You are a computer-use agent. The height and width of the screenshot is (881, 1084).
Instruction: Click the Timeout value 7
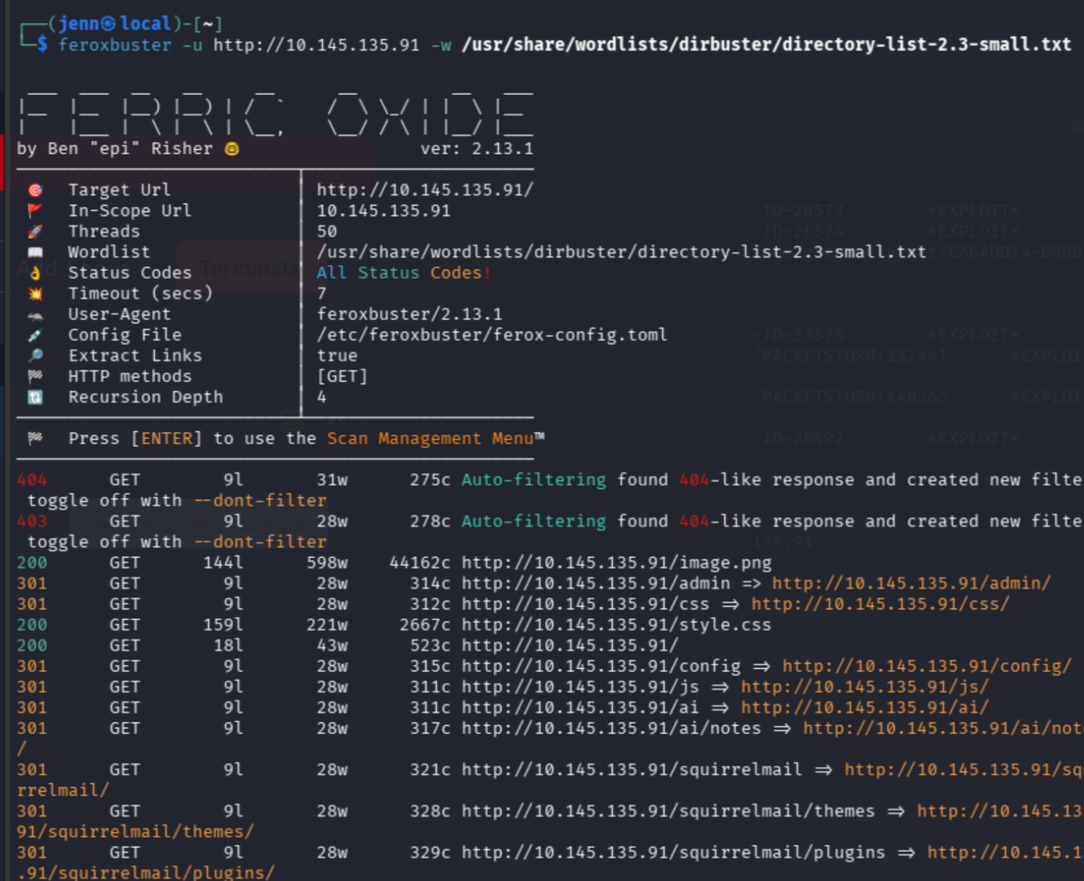tap(321, 293)
